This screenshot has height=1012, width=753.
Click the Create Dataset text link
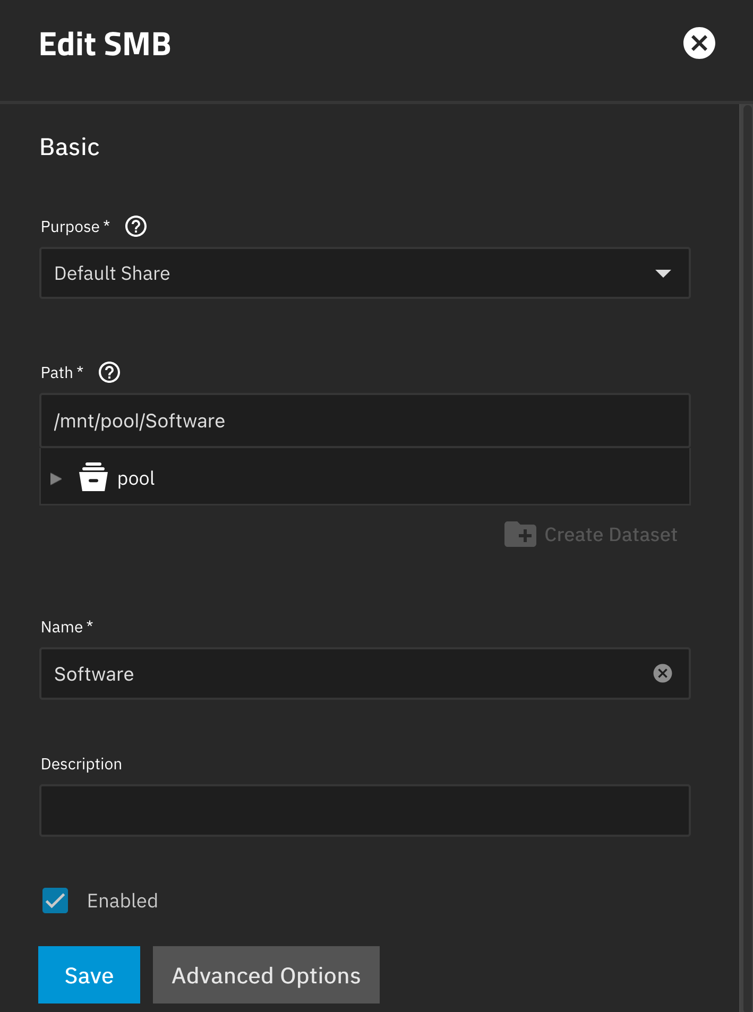tap(611, 535)
